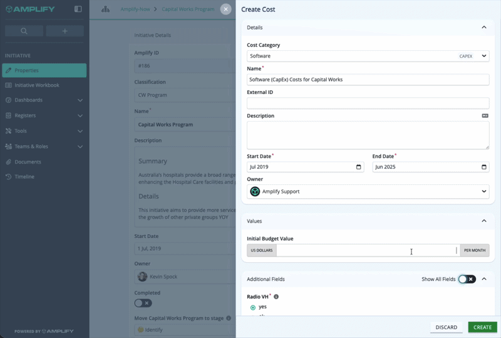501x338 pixels.
Task: Open search with the magnifier button
Action: click(x=24, y=31)
